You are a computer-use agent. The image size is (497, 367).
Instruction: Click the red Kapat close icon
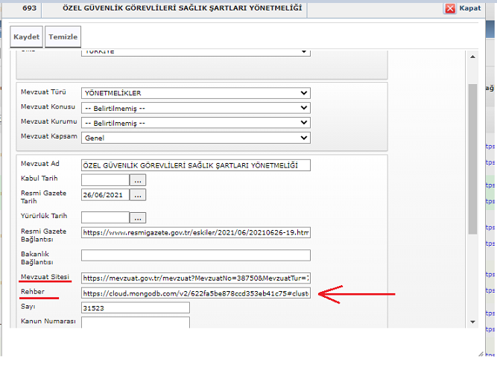tap(449, 9)
